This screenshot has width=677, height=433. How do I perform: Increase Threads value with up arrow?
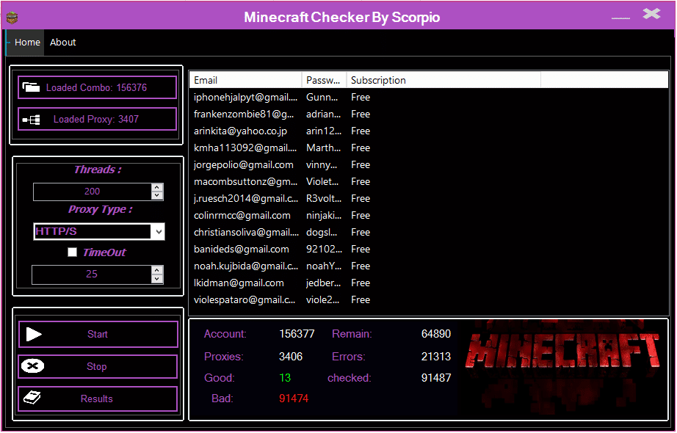coord(156,187)
